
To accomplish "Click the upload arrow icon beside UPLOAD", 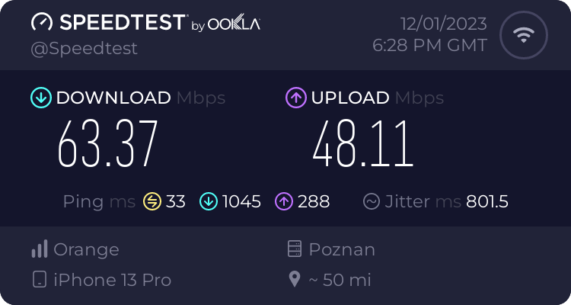I will click(295, 98).
